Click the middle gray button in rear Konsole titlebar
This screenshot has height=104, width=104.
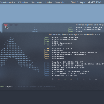point(11,25)
